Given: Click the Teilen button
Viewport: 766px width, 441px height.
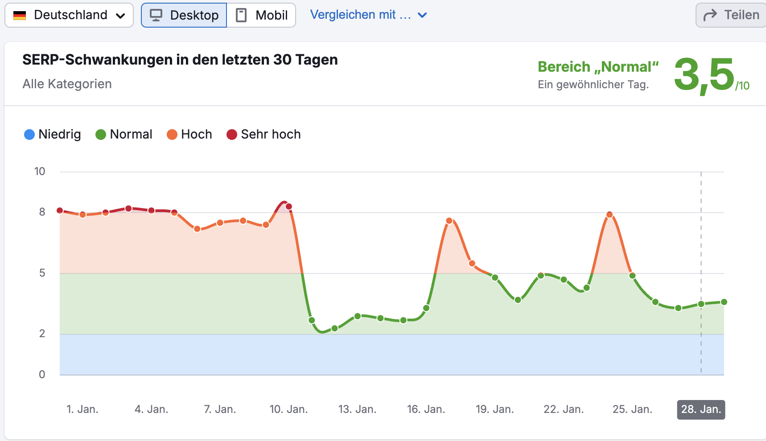Looking at the screenshot, I should coord(730,14).
